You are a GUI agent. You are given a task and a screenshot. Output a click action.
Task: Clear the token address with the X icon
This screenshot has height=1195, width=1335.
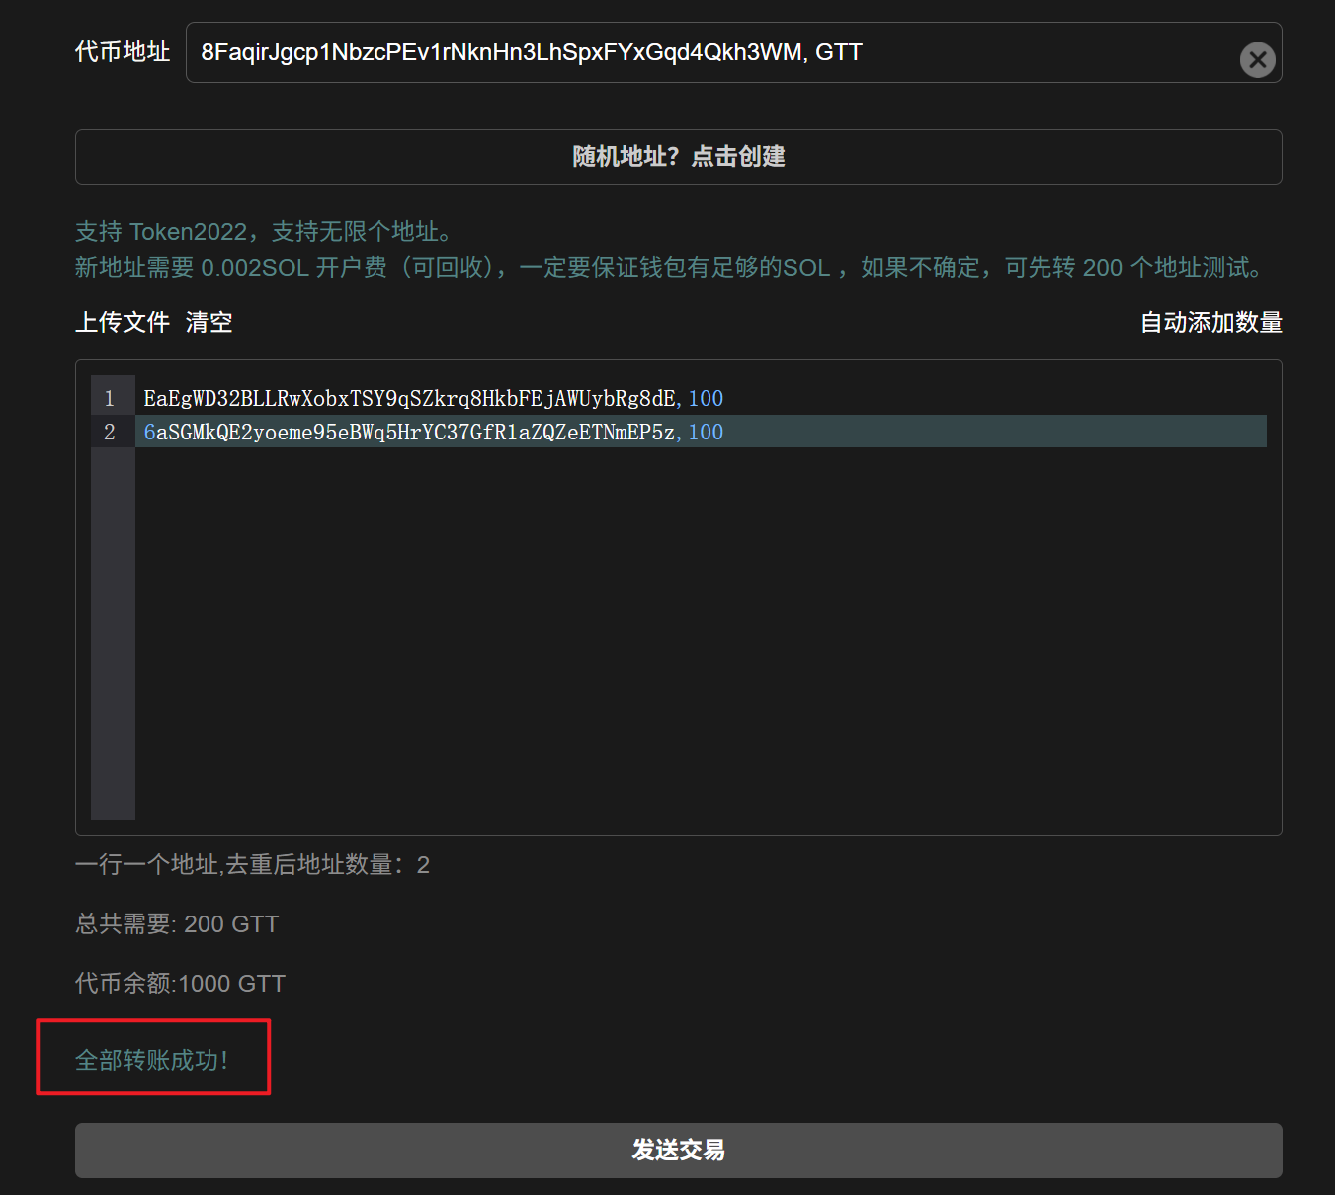pos(1257,60)
